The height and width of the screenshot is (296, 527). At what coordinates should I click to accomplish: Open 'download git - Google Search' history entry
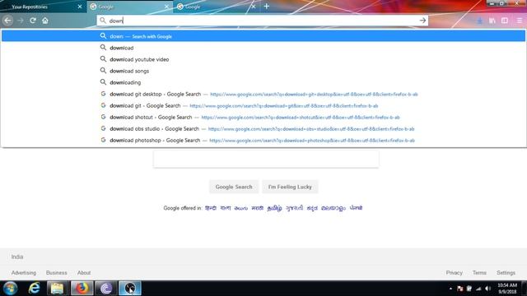click(263, 106)
